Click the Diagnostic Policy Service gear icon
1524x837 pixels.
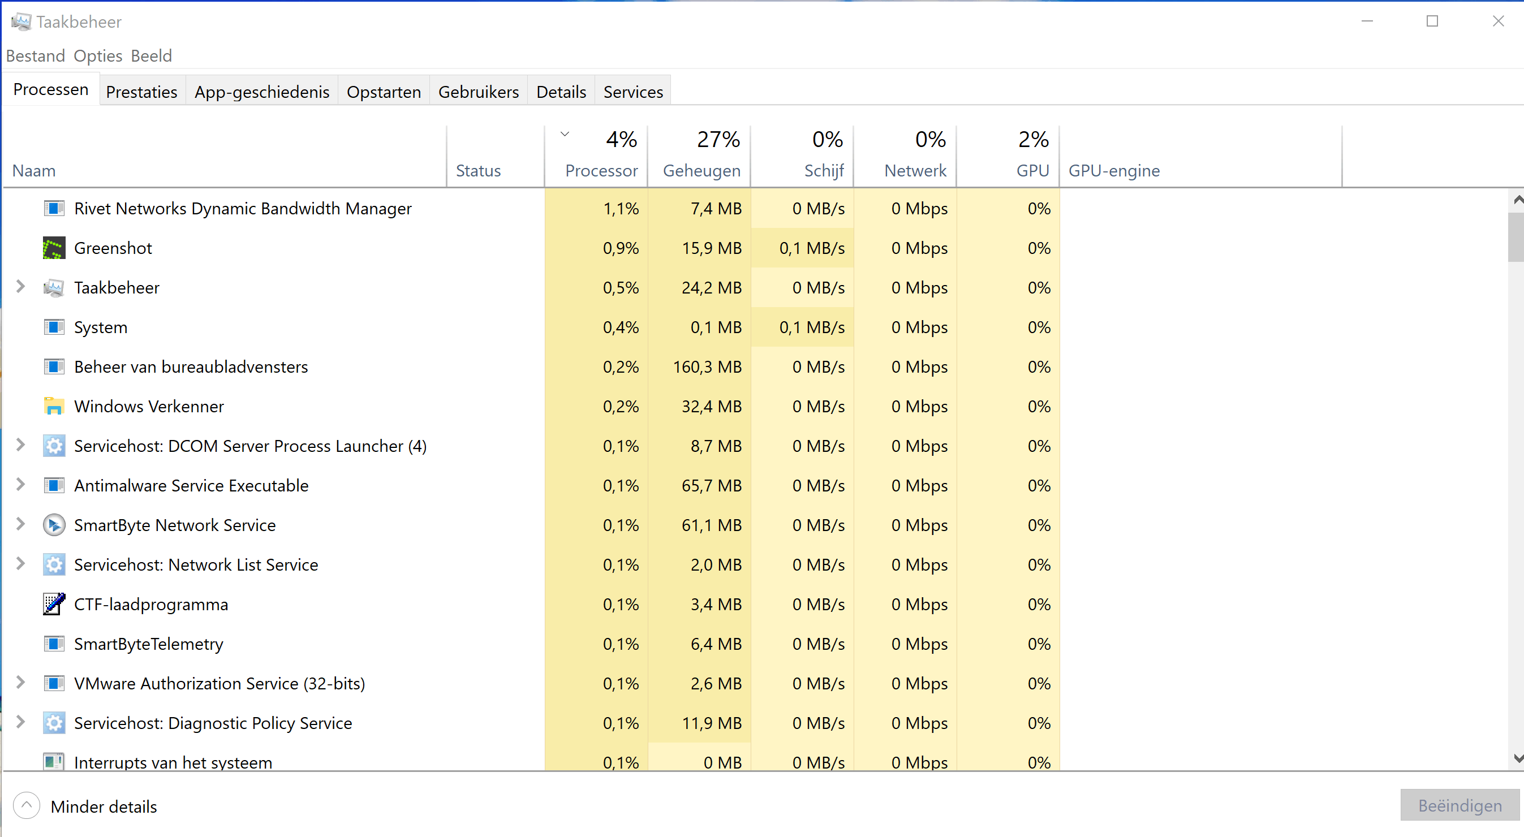(x=54, y=723)
